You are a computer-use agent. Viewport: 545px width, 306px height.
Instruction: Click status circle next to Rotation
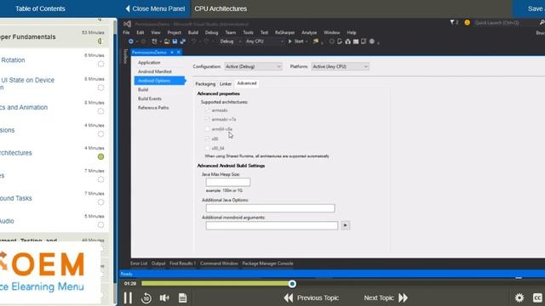[100, 64]
